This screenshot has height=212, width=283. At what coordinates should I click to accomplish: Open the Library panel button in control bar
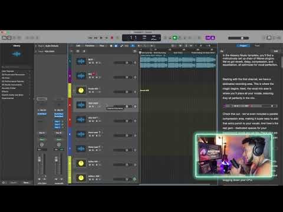(x=4, y=38)
